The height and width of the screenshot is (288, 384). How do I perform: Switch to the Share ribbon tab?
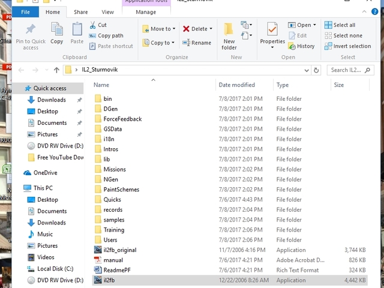coord(81,12)
